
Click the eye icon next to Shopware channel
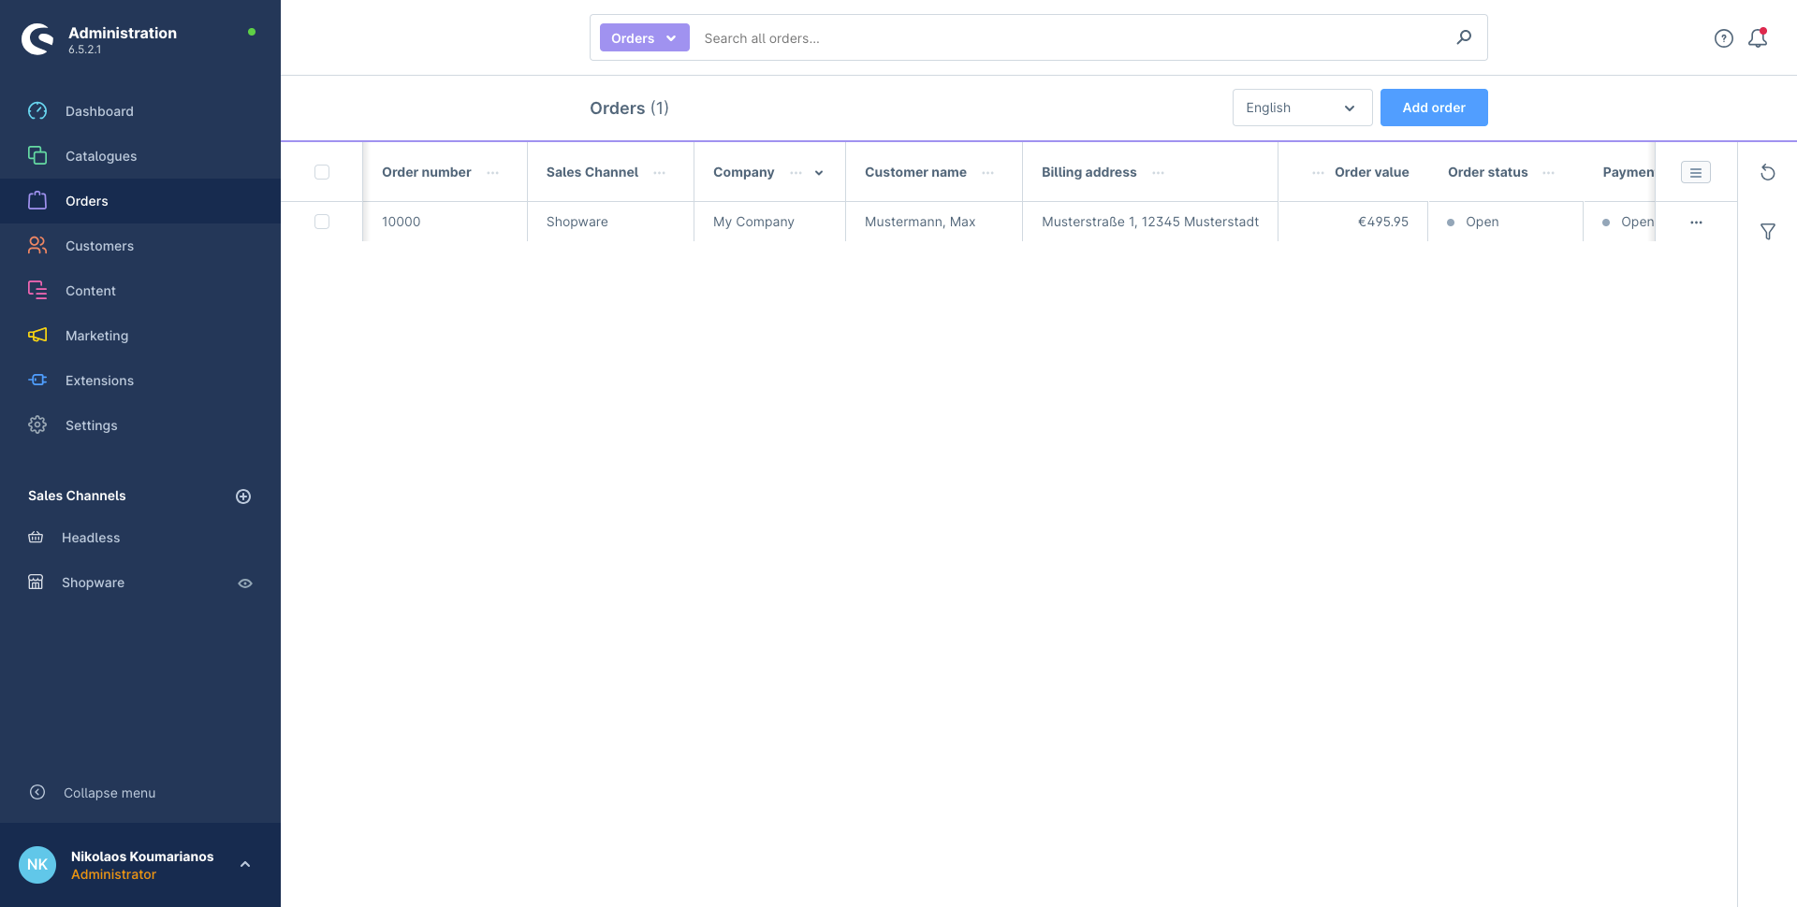(x=245, y=583)
